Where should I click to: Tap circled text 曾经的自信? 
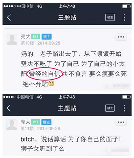point(45,74)
